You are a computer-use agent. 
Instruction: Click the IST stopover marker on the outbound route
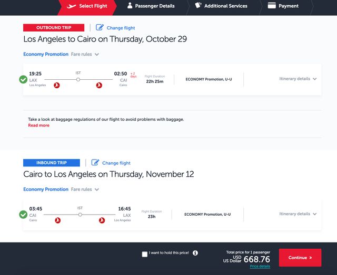tap(78, 79)
